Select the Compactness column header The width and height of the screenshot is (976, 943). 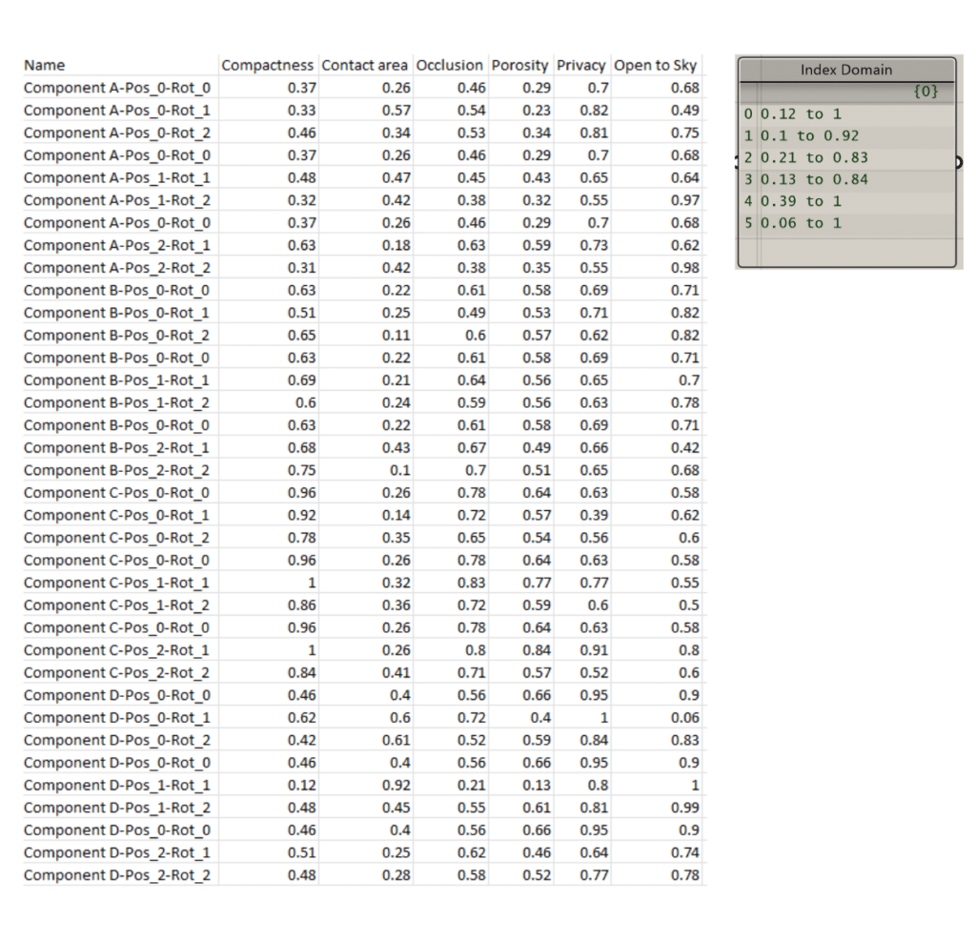pos(267,66)
